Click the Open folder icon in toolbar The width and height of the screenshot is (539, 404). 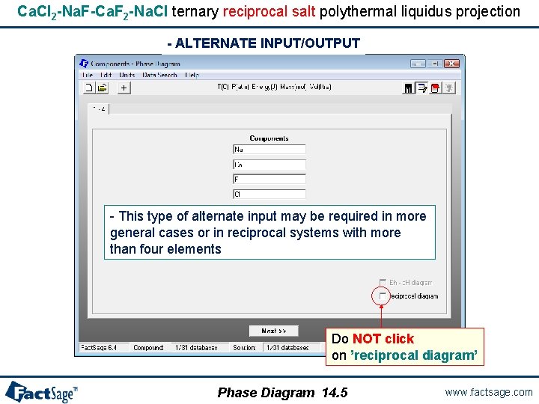click(x=103, y=88)
